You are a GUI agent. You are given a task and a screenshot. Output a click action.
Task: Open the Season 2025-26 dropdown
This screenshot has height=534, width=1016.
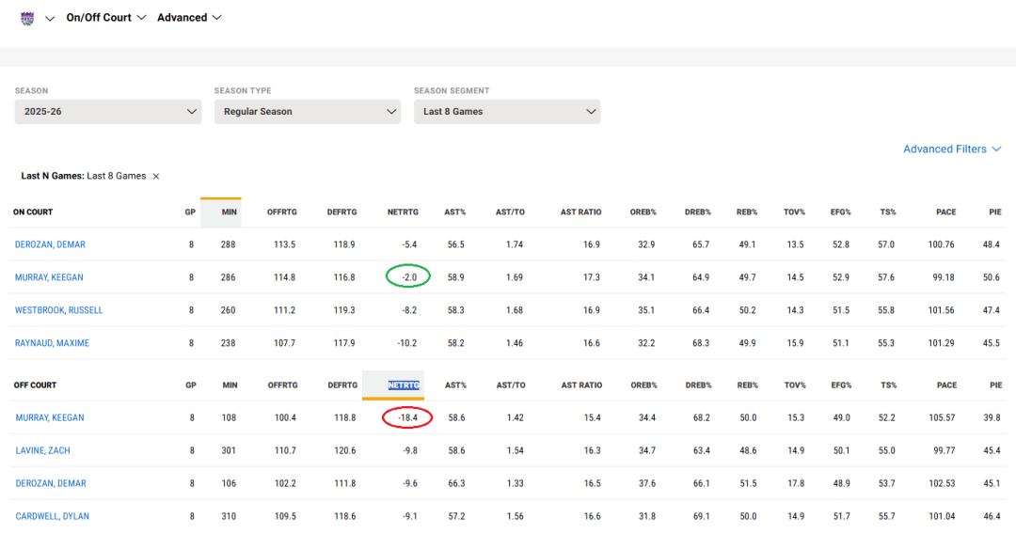tap(108, 112)
